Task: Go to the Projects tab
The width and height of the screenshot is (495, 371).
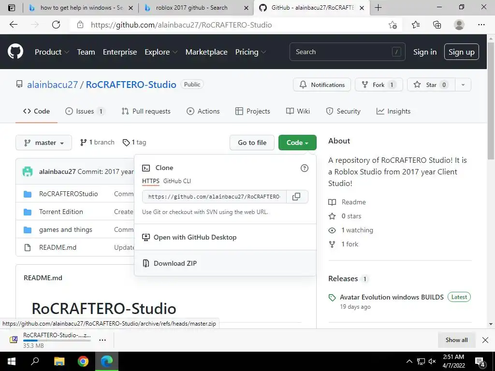Action: [x=253, y=111]
